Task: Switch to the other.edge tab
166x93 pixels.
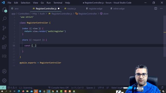Action: pyautogui.click(x=119, y=9)
